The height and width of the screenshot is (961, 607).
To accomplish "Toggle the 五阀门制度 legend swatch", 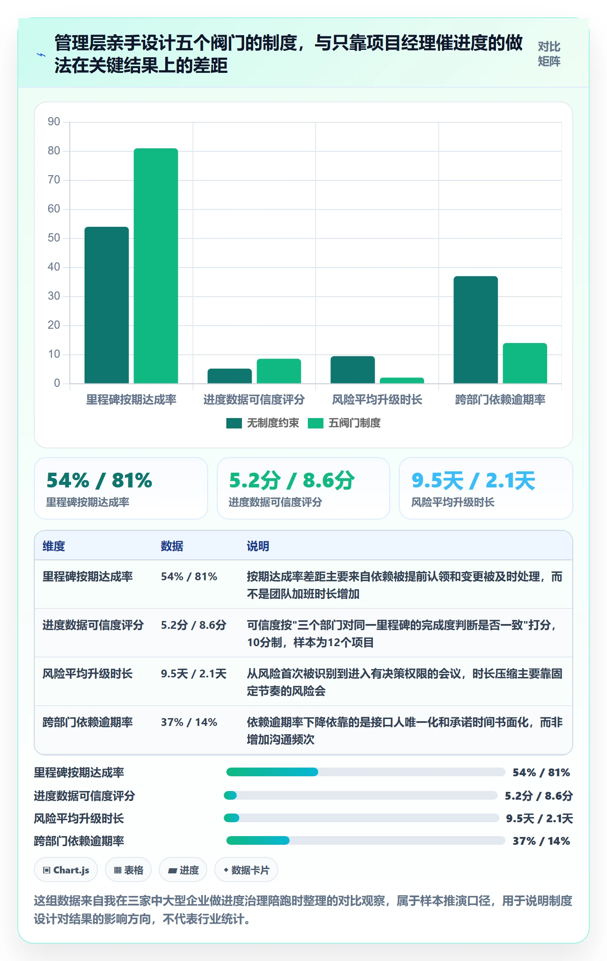I will click(316, 423).
